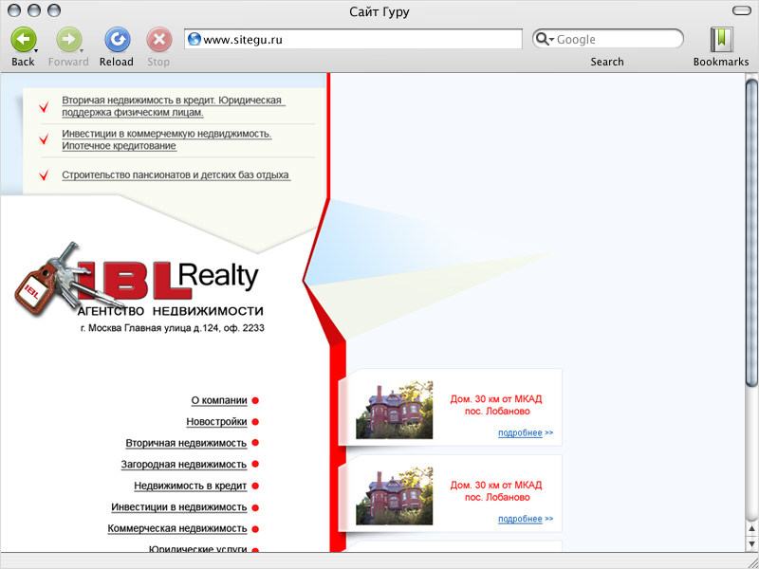Click the scrollbar up arrow
Viewport: 759px width, 569px height.
coord(751,528)
